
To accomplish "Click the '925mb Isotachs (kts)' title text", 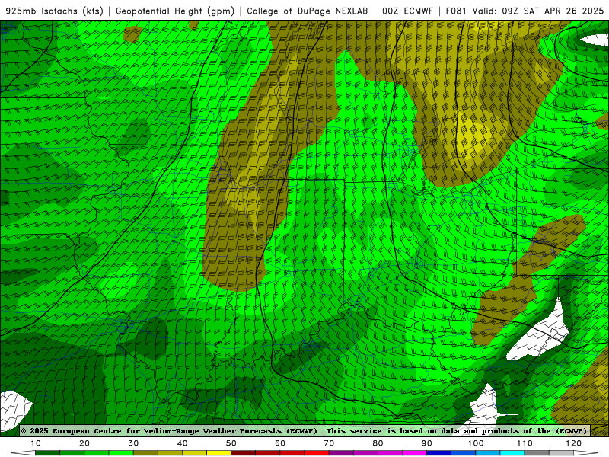I will [x=55, y=11].
